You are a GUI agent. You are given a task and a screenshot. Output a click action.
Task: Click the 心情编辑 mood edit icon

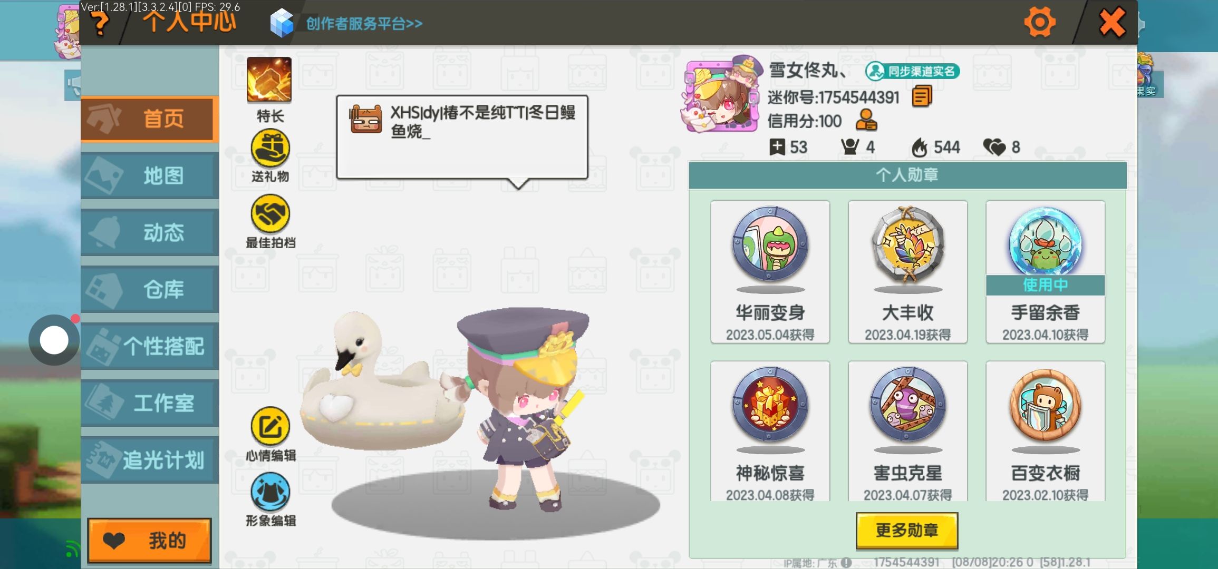(270, 426)
